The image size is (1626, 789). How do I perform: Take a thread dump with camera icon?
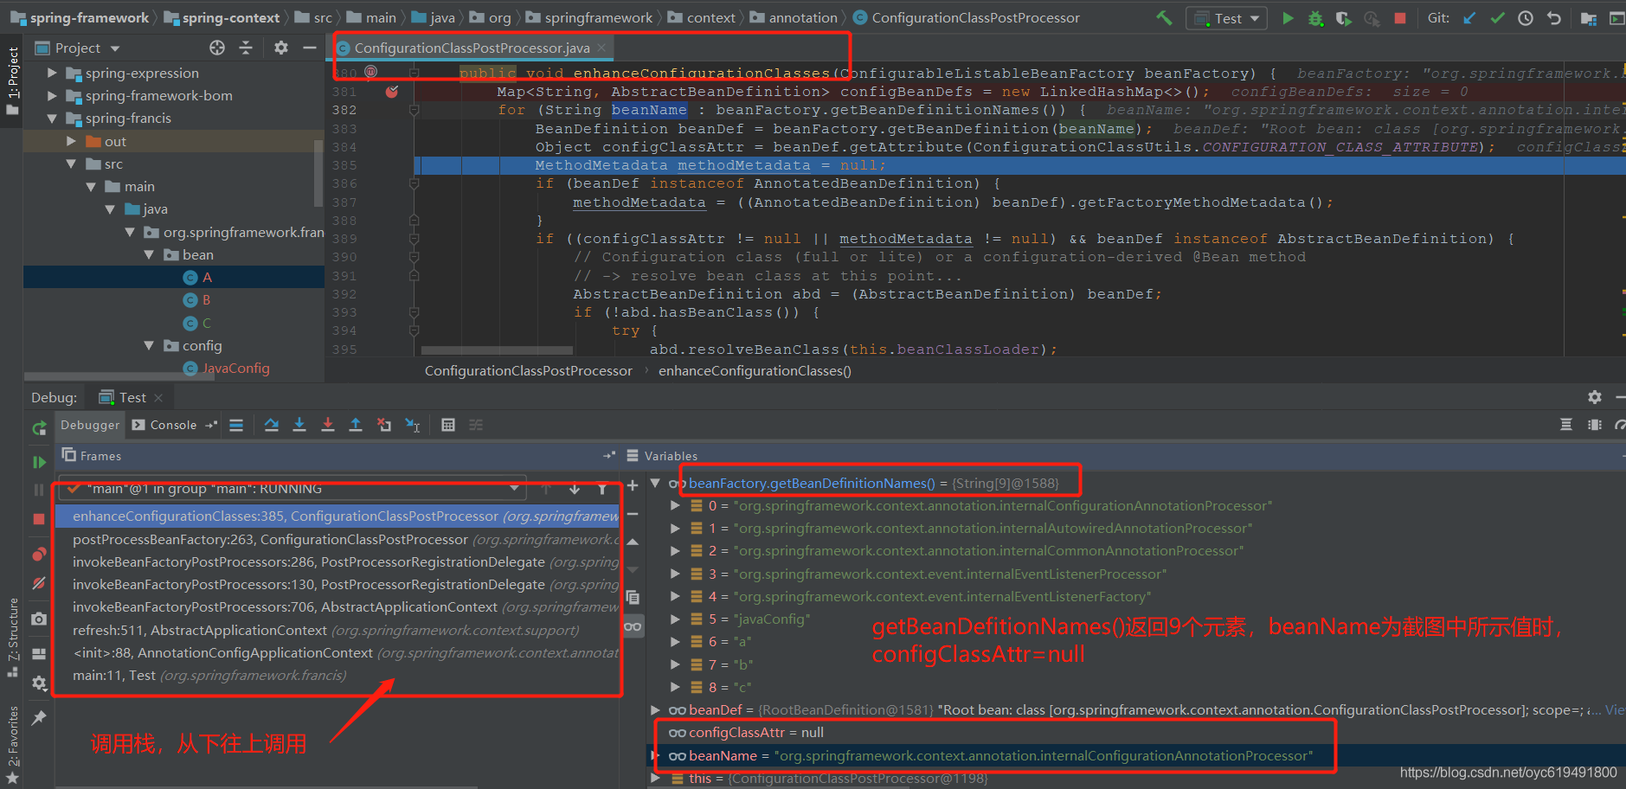pos(39,619)
